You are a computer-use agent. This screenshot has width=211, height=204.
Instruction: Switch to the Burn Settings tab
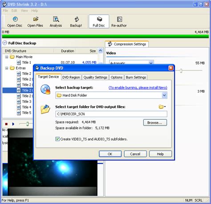136,78
